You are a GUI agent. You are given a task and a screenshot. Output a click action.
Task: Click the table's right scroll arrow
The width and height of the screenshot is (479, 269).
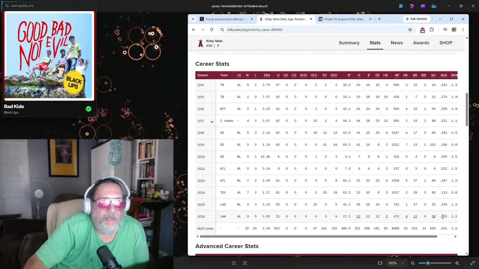[455, 236]
